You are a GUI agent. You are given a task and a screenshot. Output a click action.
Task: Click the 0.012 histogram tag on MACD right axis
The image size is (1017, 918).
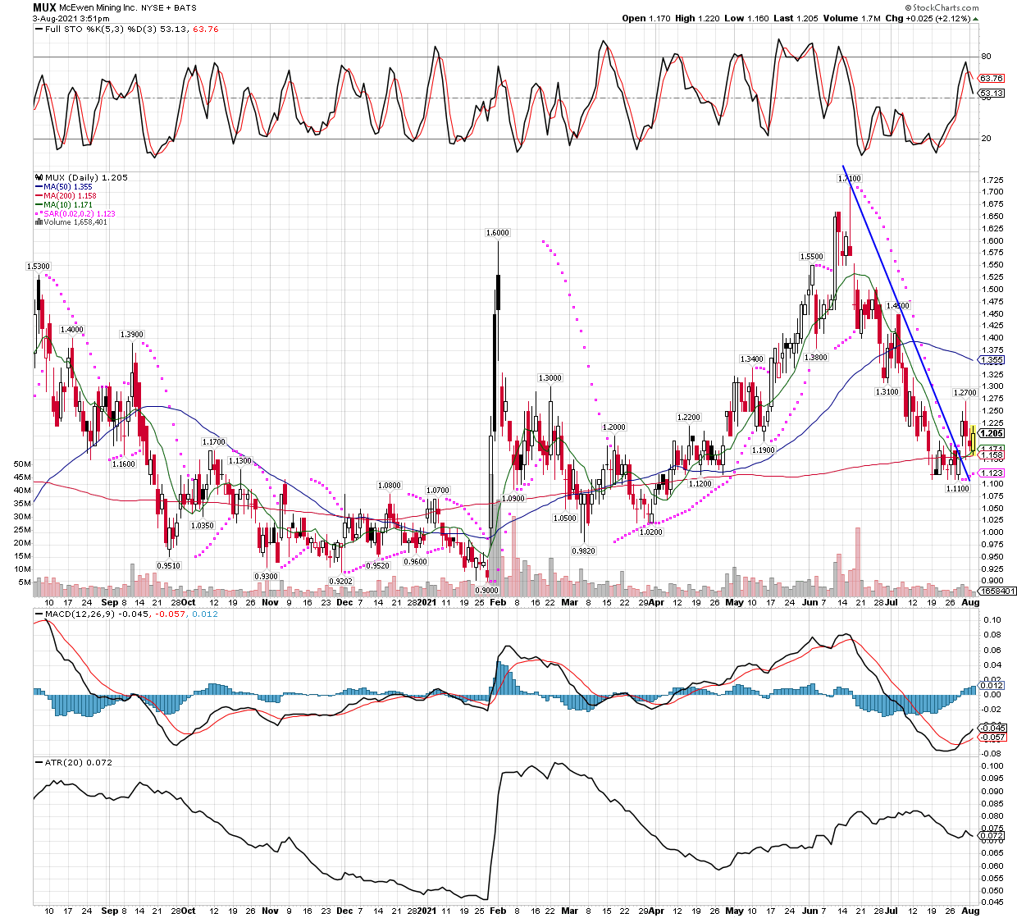[992, 685]
